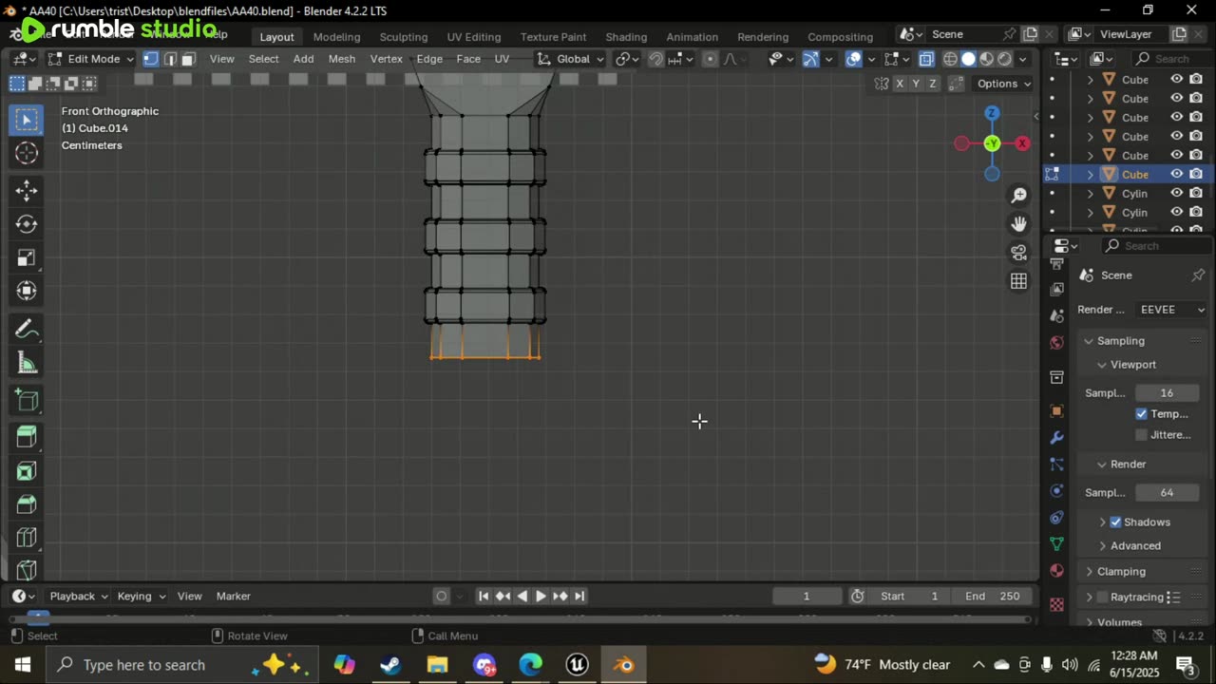Click the pan view hand icon

click(x=1018, y=224)
